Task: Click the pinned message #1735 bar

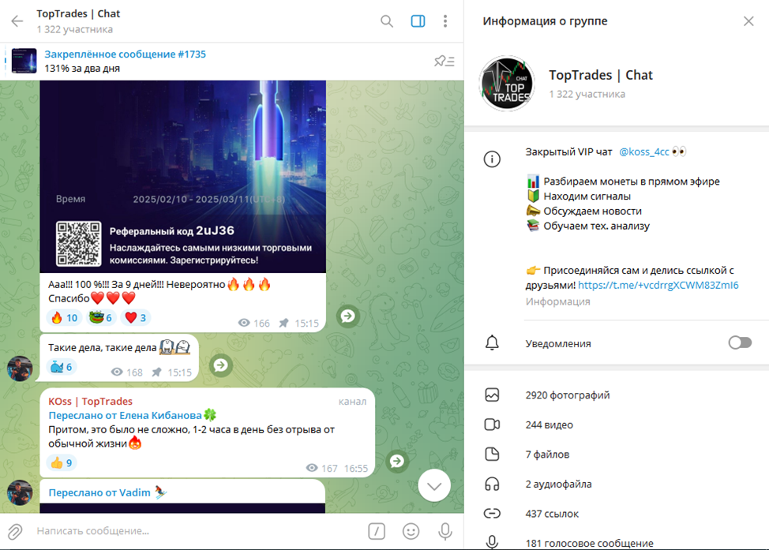Action: tap(231, 61)
